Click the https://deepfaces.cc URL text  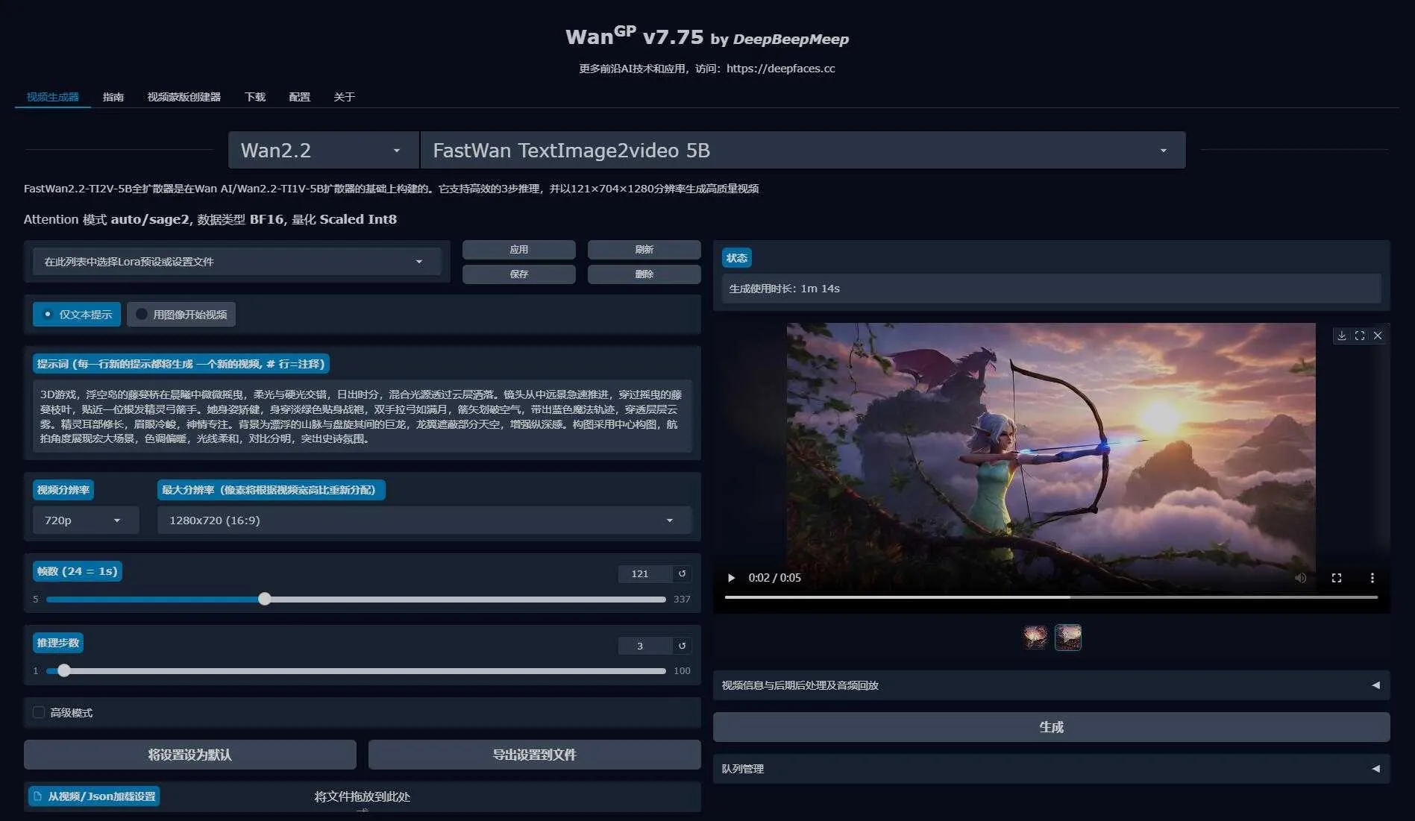click(780, 69)
